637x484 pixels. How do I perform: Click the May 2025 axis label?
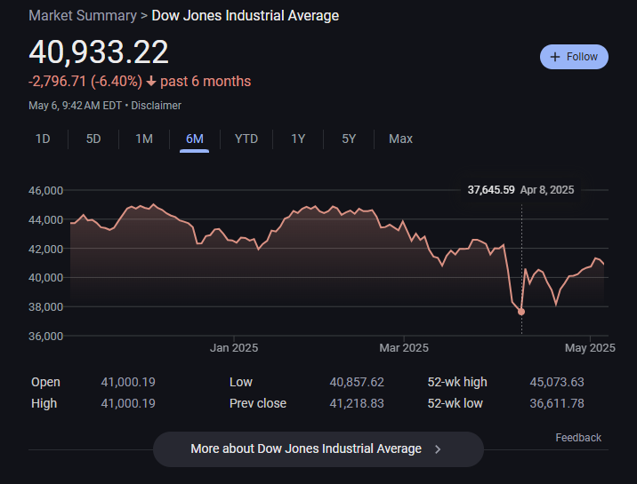[590, 348]
